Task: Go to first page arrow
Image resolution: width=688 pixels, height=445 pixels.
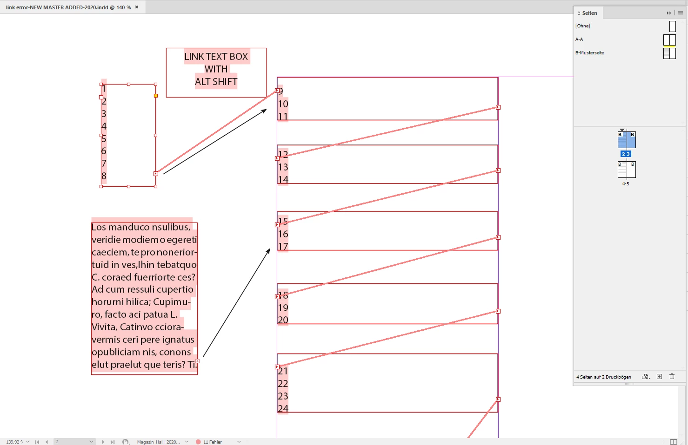Action: [x=37, y=442]
